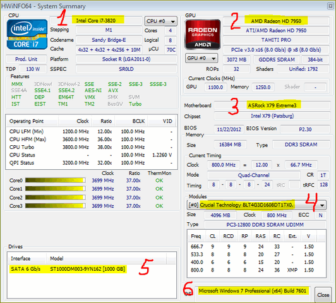
Task: Click the SR0LD SSPEC value
Action: coord(126,69)
